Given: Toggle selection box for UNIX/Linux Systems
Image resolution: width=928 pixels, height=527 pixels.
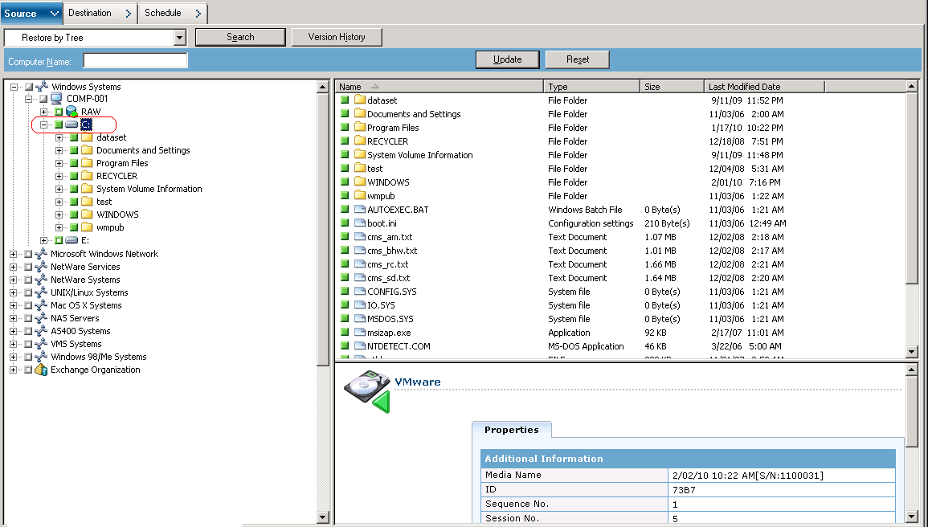Looking at the screenshot, I should pyautogui.click(x=28, y=292).
